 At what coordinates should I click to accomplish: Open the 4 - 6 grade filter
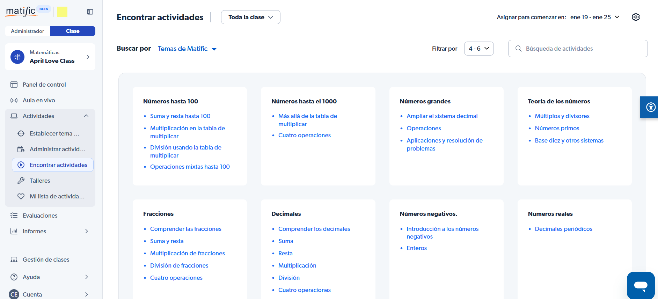point(478,49)
